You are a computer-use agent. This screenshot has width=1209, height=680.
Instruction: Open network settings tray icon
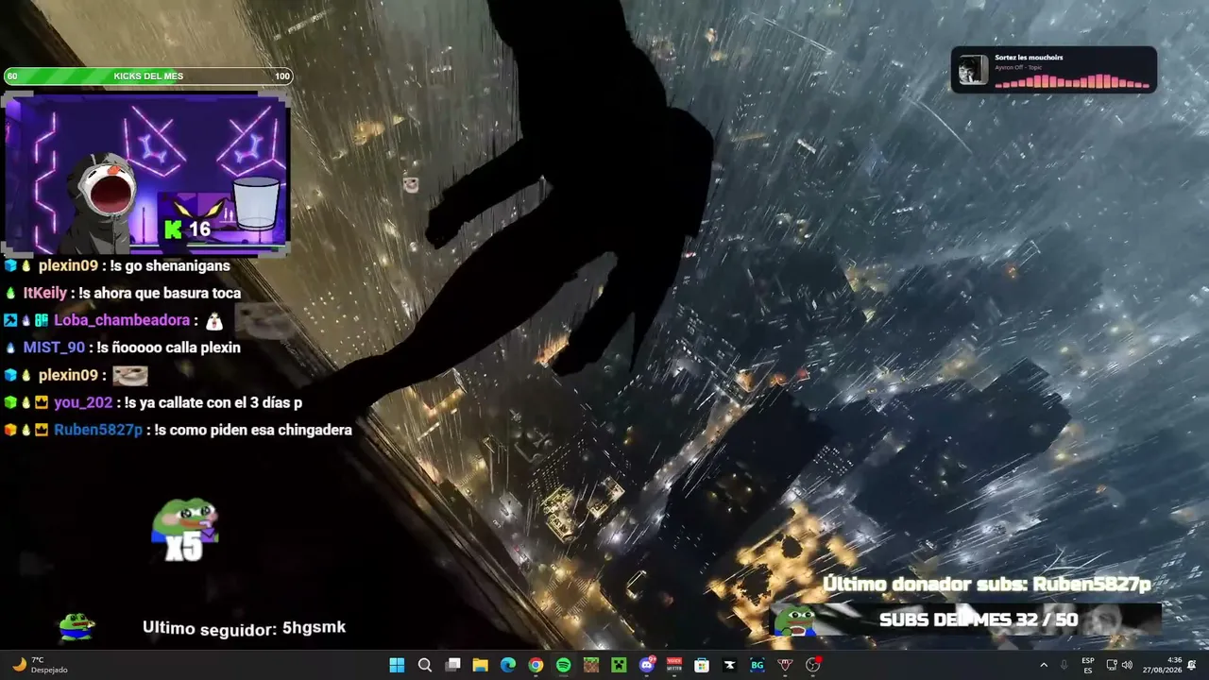[1112, 665]
